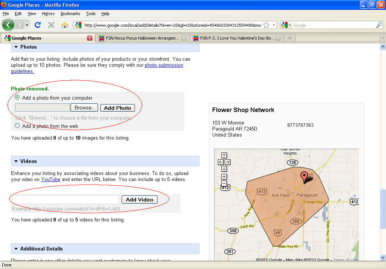Open the Bookmarks menu
The image size is (386, 269).
pyautogui.click(x=70, y=14)
